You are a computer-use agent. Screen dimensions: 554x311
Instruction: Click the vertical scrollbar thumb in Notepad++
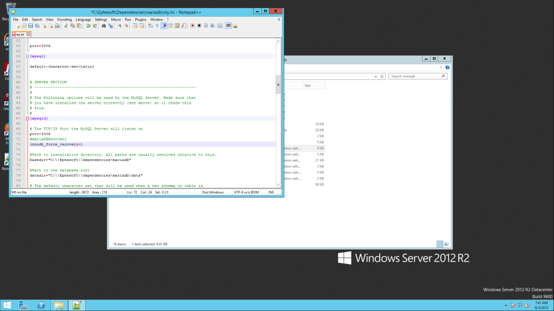(278, 85)
